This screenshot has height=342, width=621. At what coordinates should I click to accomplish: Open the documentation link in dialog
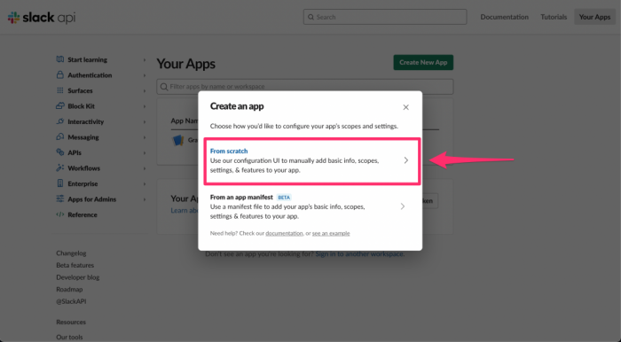coord(284,233)
